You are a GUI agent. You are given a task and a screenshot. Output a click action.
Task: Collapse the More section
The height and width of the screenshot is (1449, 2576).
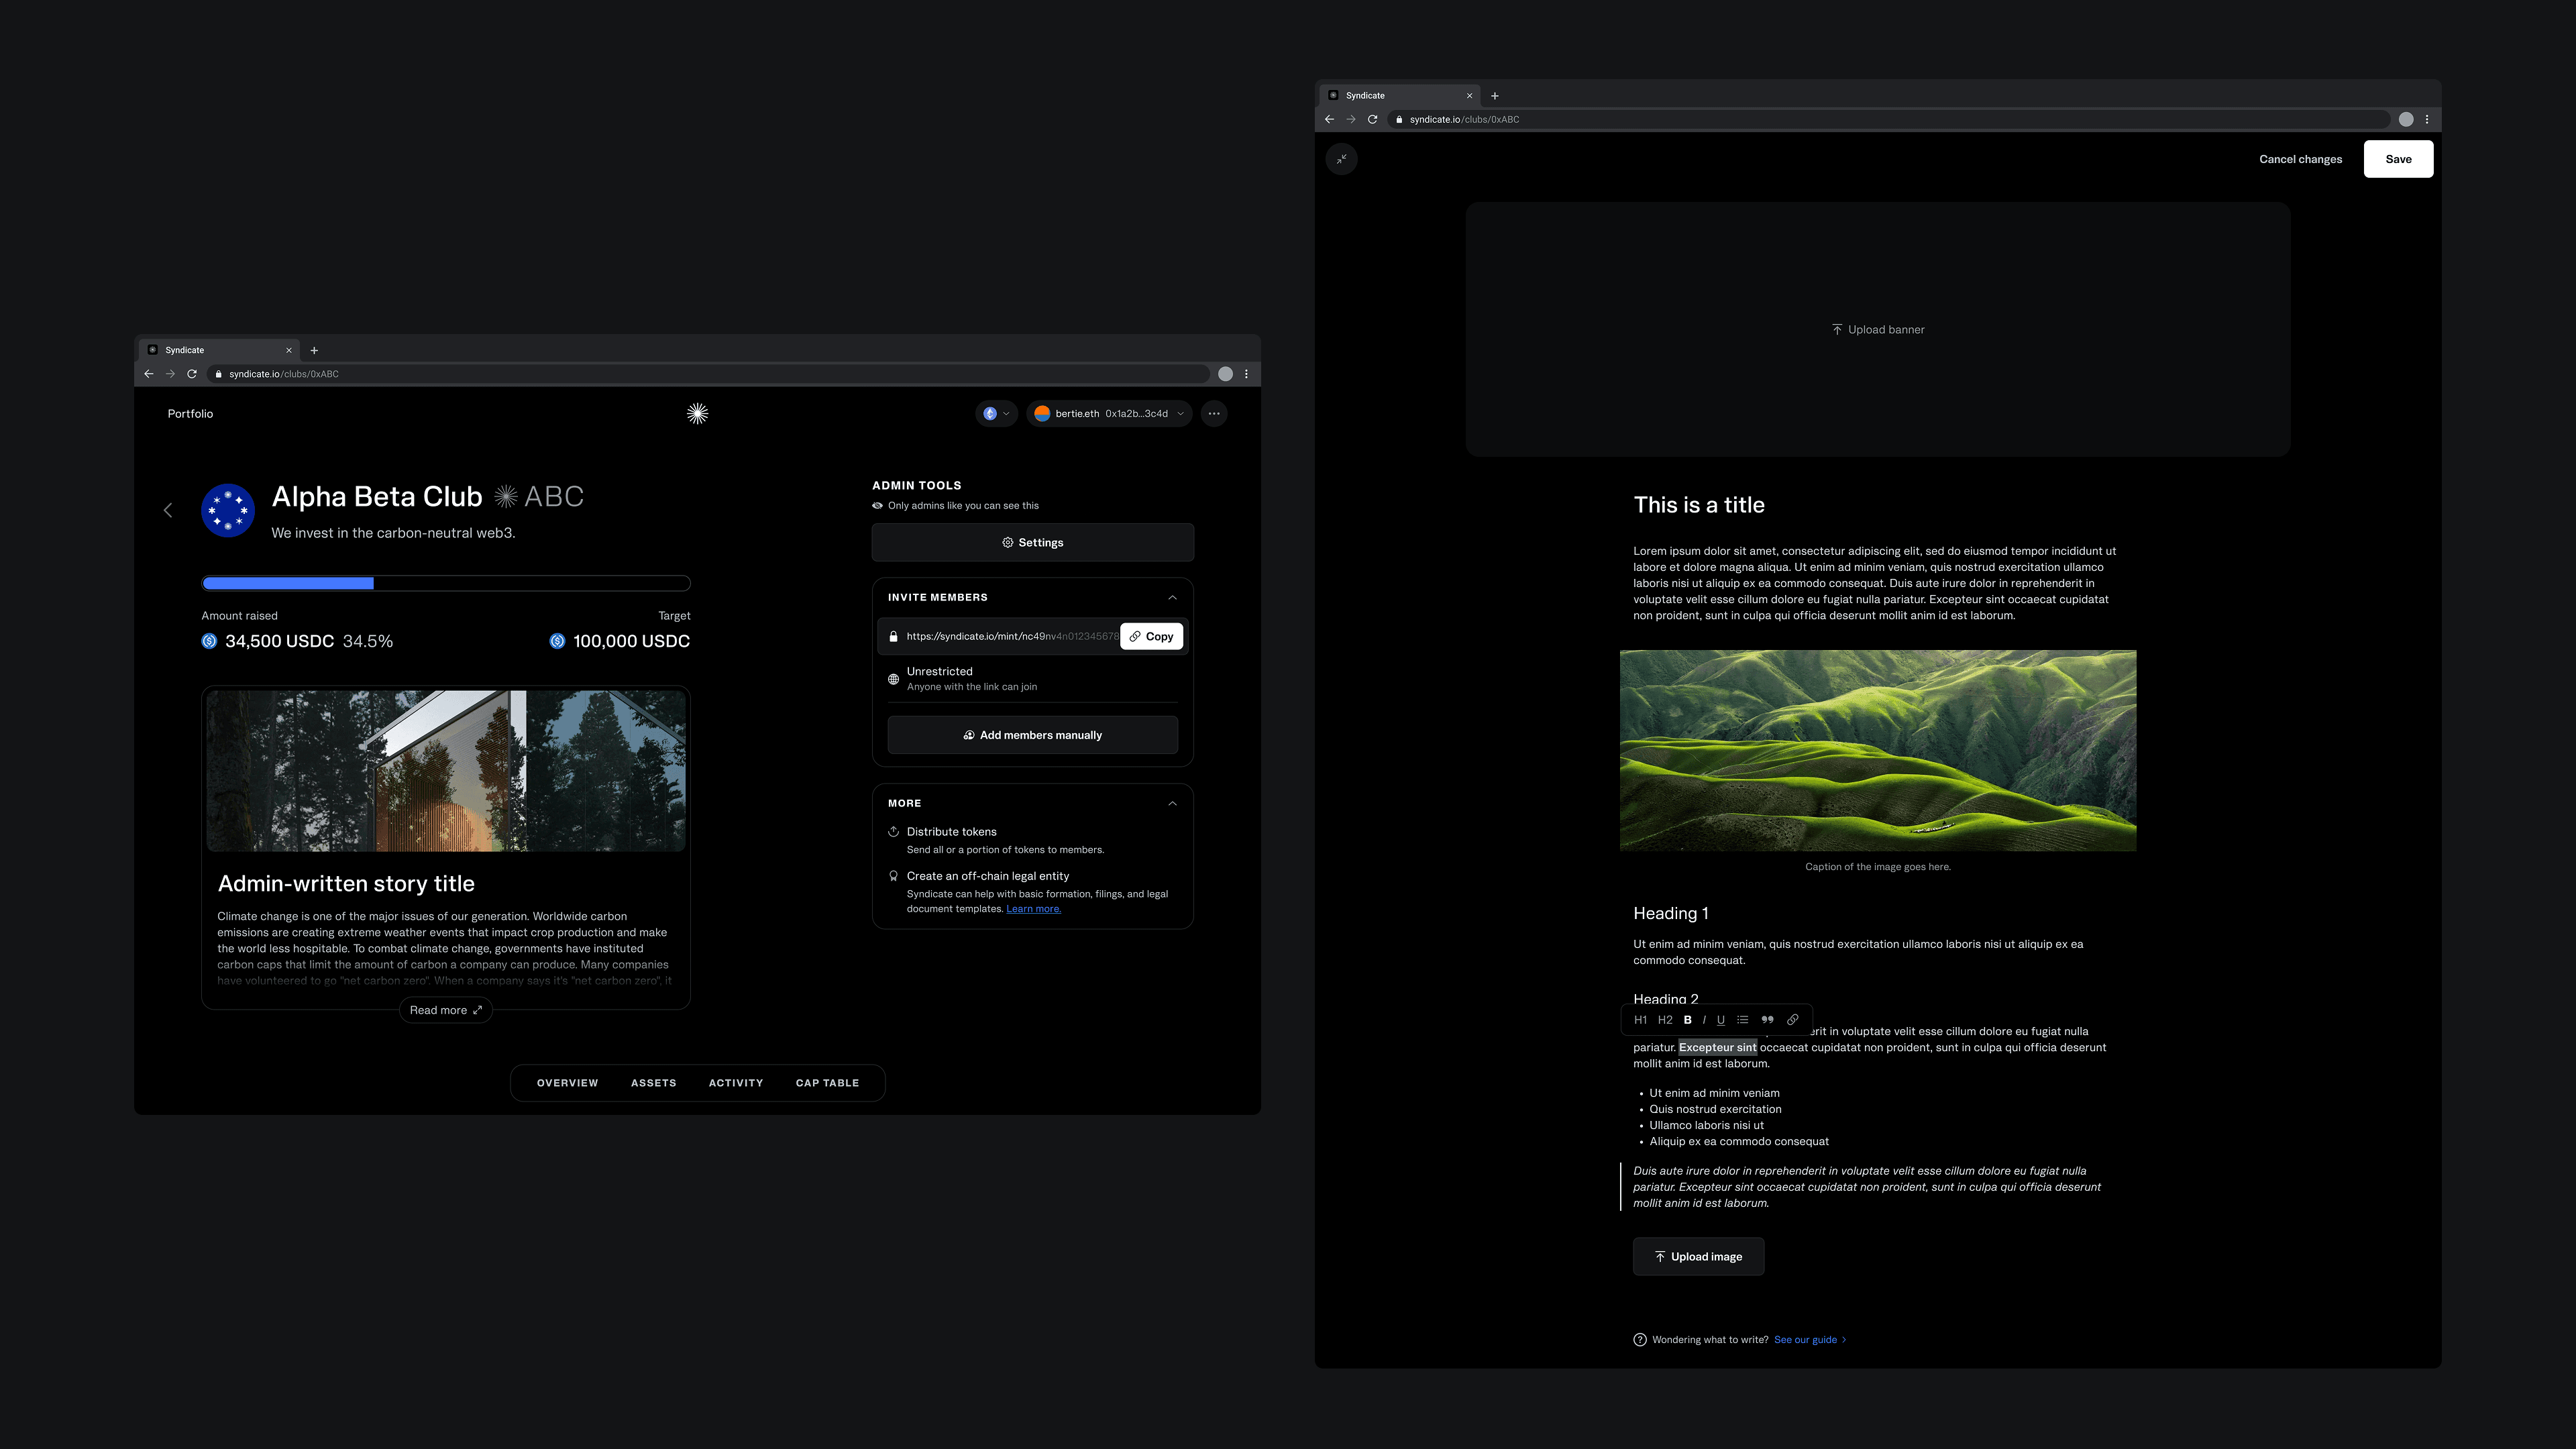1172,804
